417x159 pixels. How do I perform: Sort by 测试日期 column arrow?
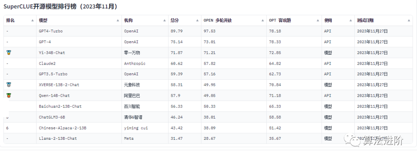pos(409,20)
